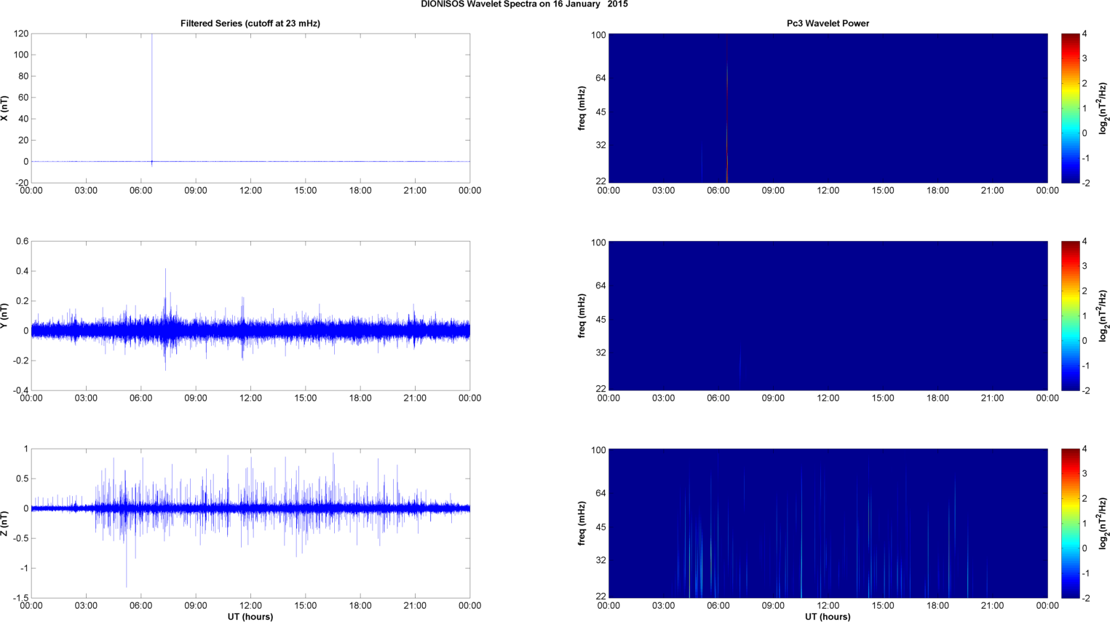The height and width of the screenshot is (622, 1110).
Task: Click the '15:00' tick under the bottom wavelet plot
Action: (x=883, y=606)
